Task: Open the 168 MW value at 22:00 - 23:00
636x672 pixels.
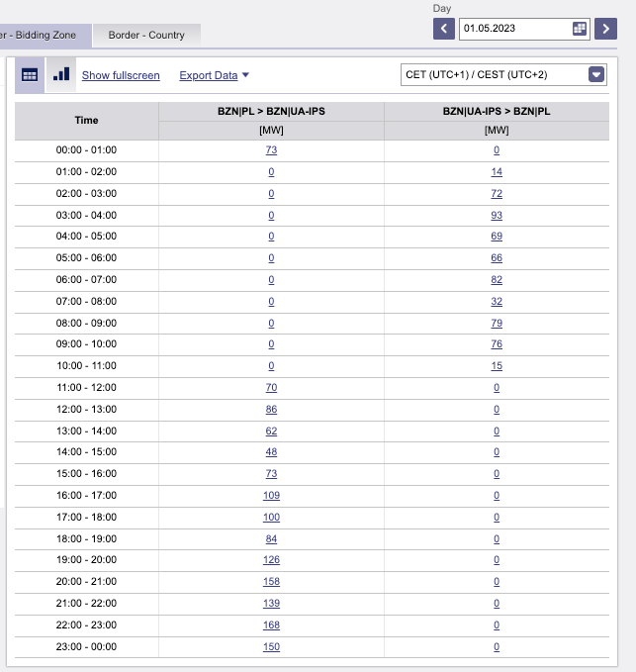Action: point(271,624)
